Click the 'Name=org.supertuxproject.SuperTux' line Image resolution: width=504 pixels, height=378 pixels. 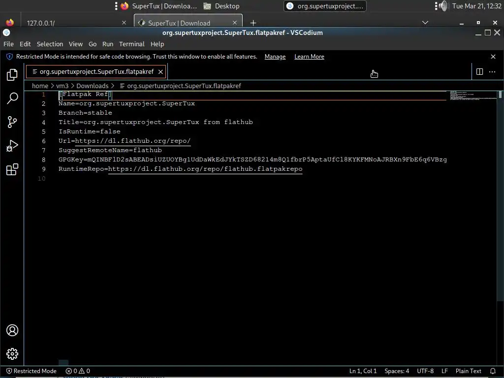click(126, 103)
